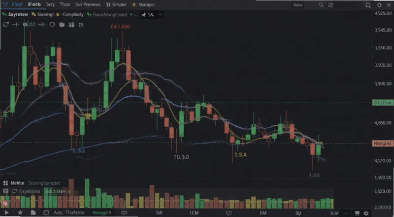Image resolution: width=394 pixels, height=217 pixels.
Task: Click the 4,525.00 price axis value
Action: click(x=383, y=13)
